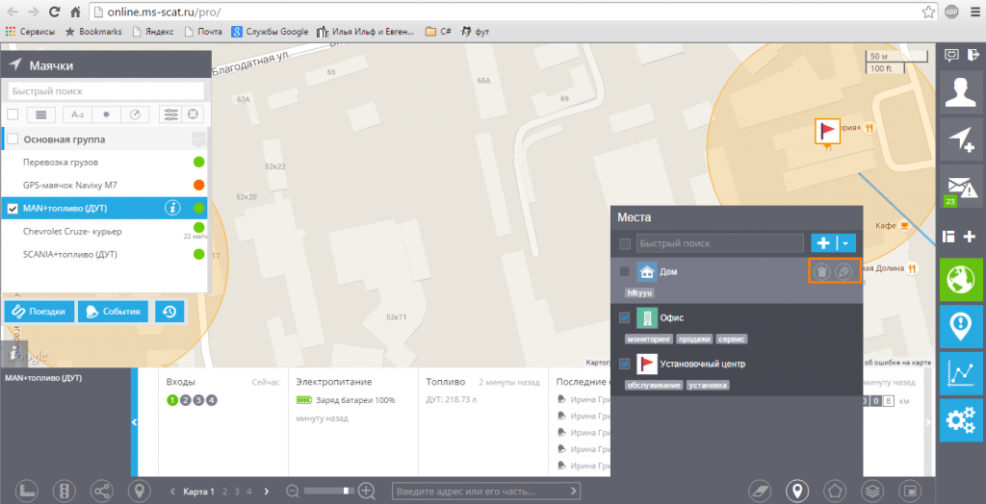This screenshot has height=504, width=986.
Task: Open the settings gears icon
Action: [x=961, y=420]
